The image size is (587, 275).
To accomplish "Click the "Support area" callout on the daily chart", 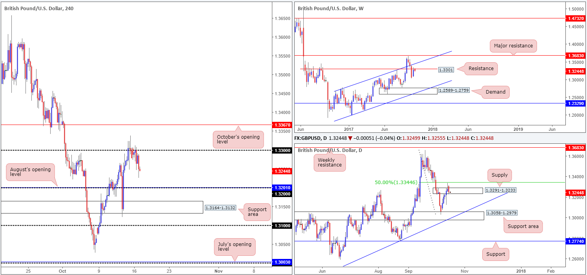I will tap(524, 226).
